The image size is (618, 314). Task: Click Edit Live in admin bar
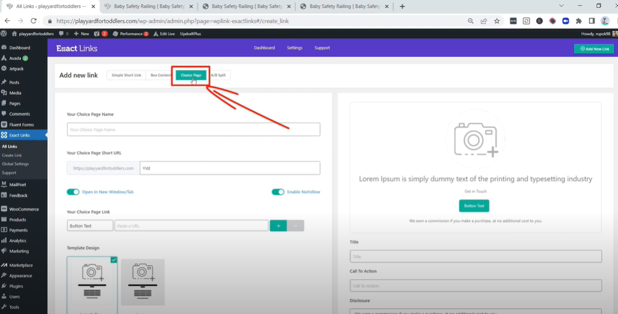pos(164,34)
